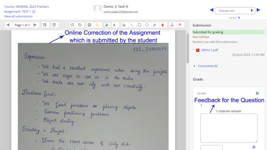The width and height of the screenshot is (267, 150).
Task: Select the freehand pen tool
Action: click(x=124, y=25)
